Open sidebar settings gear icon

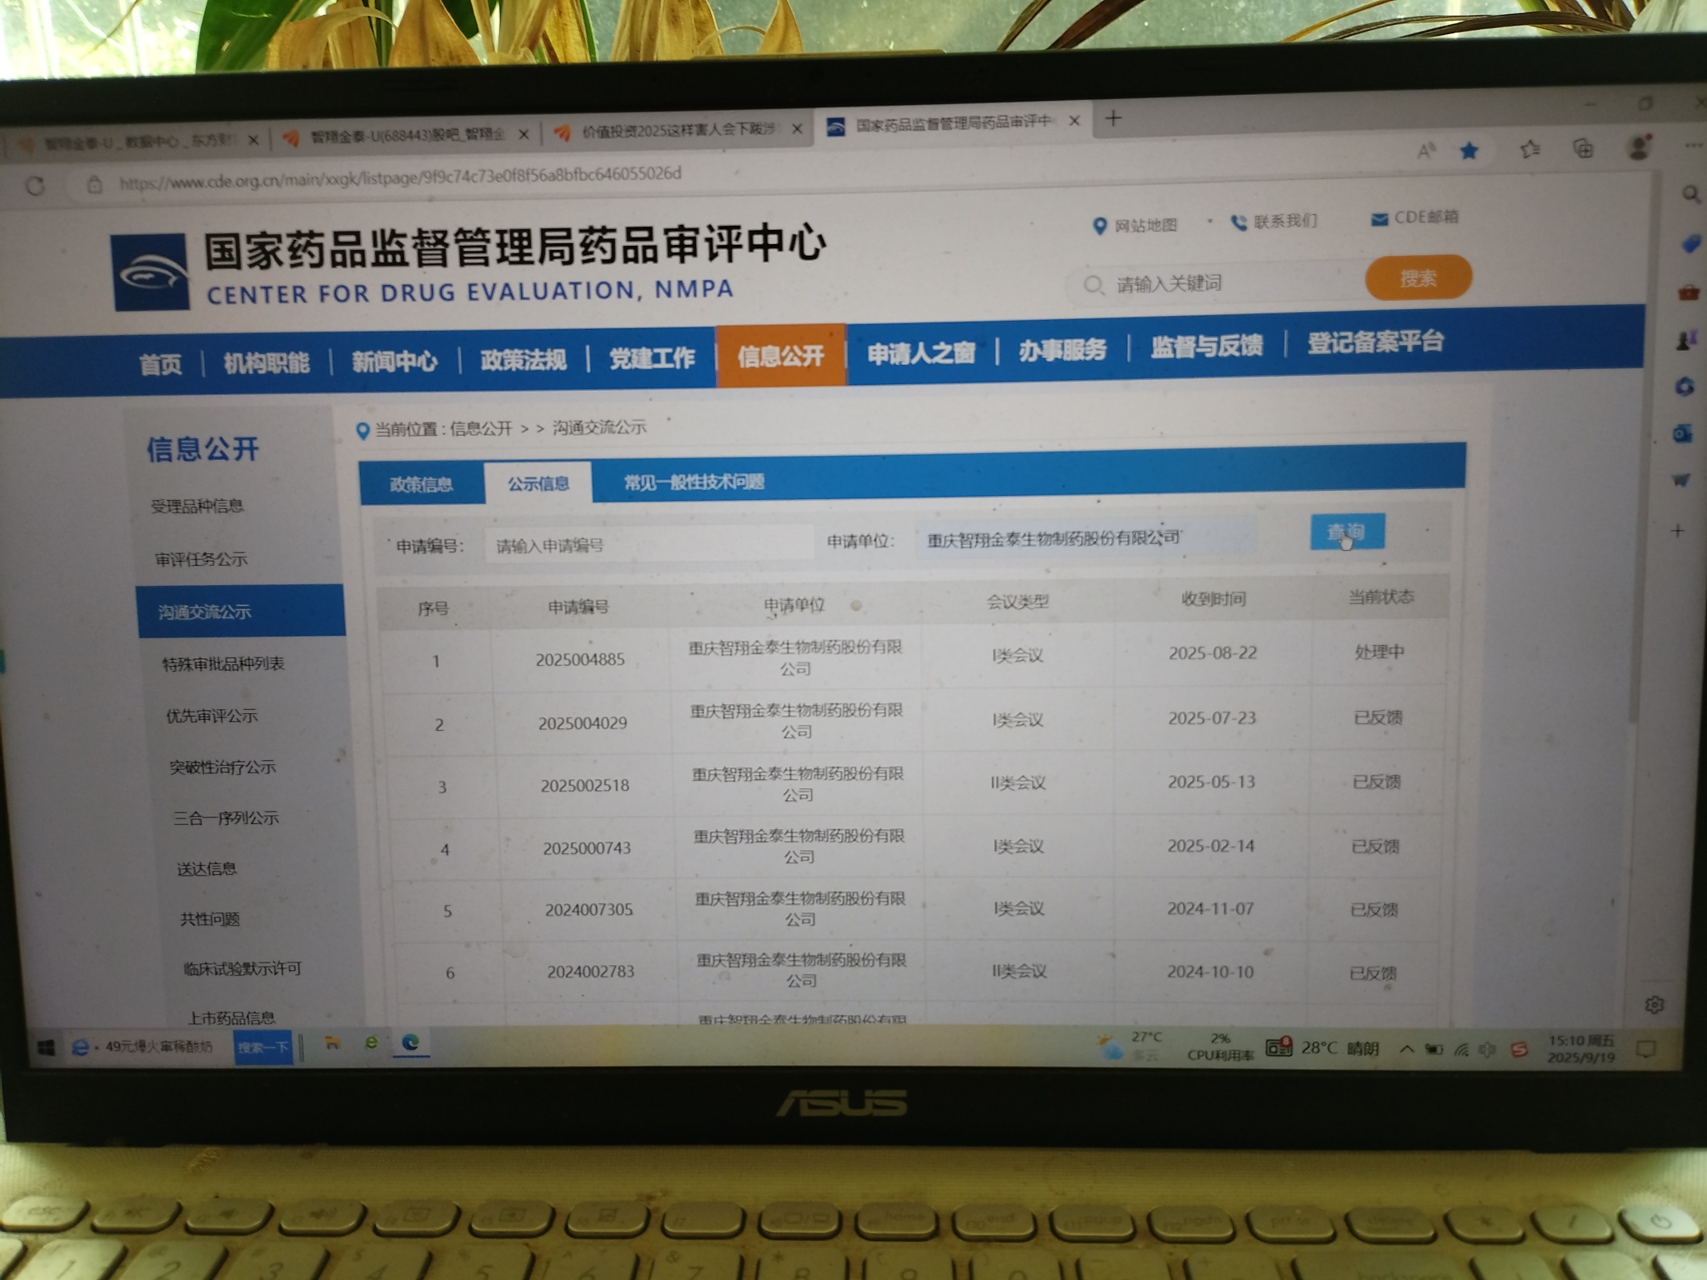coord(1654,1004)
